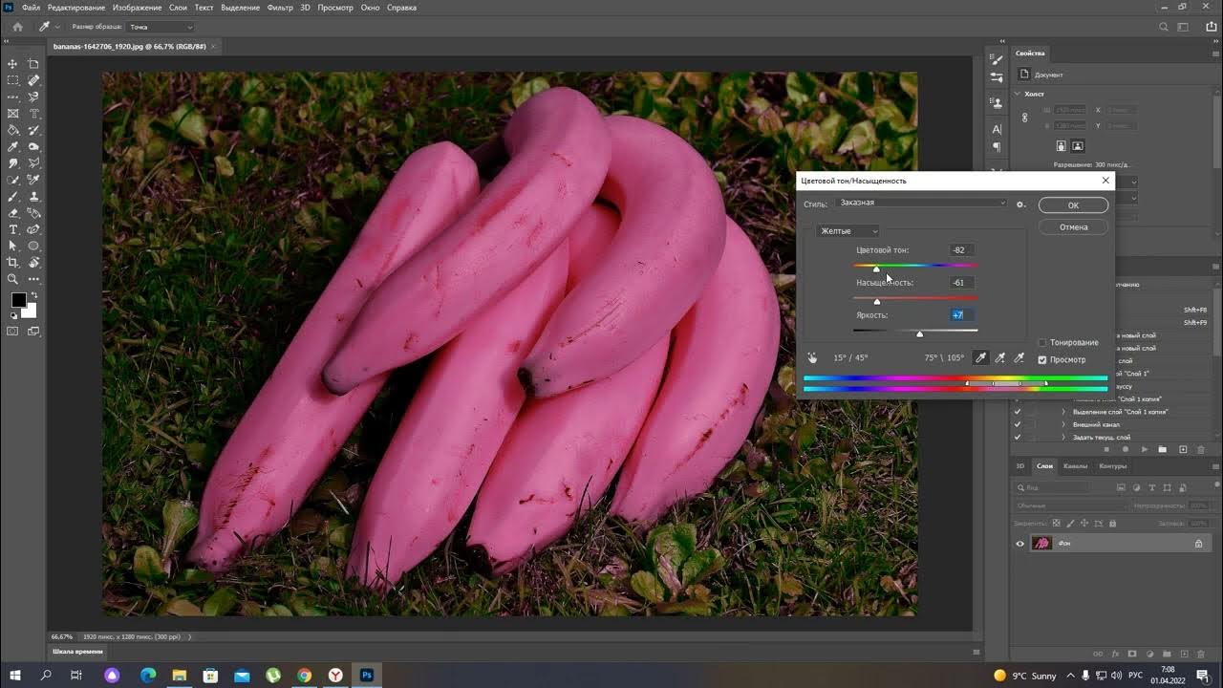
Task: Click the Play action button in Actions panel
Action: (x=1145, y=449)
